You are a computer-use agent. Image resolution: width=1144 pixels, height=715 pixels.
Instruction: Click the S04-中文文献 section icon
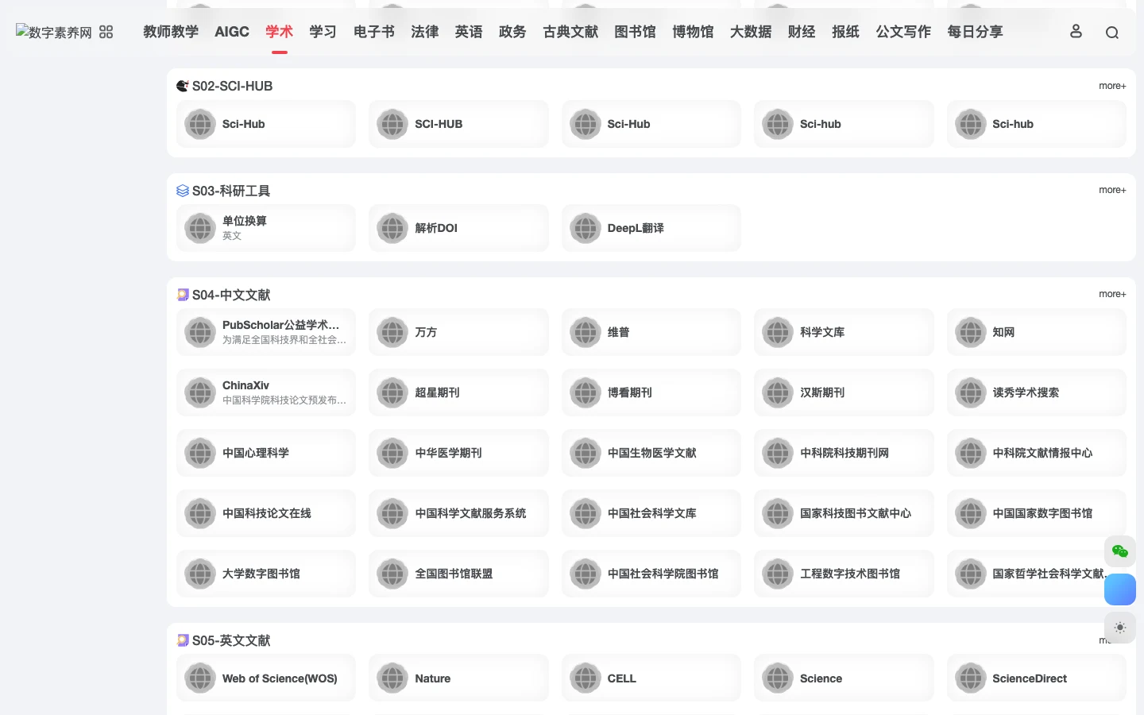[x=183, y=295]
